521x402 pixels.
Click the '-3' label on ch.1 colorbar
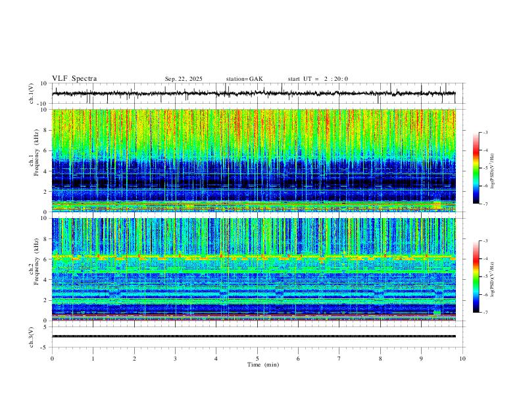[x=485, y=132]
